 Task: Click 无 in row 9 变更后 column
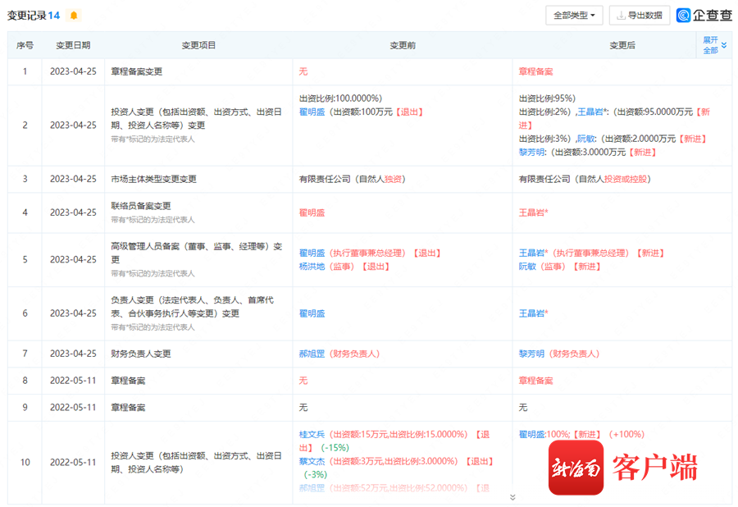pyautogui.click(x=523, y=408)
